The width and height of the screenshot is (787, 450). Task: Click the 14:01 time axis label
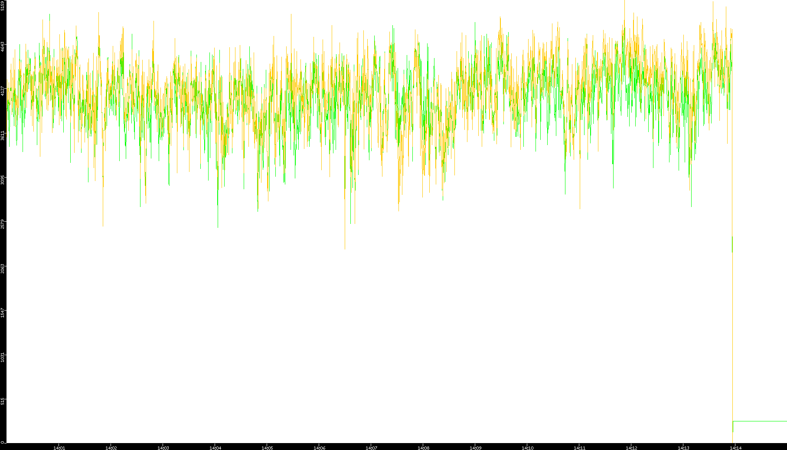59,448
